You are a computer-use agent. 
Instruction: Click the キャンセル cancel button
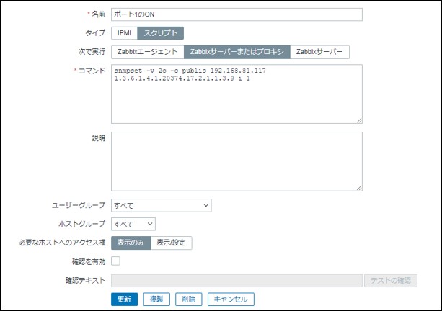coord(231,299)
